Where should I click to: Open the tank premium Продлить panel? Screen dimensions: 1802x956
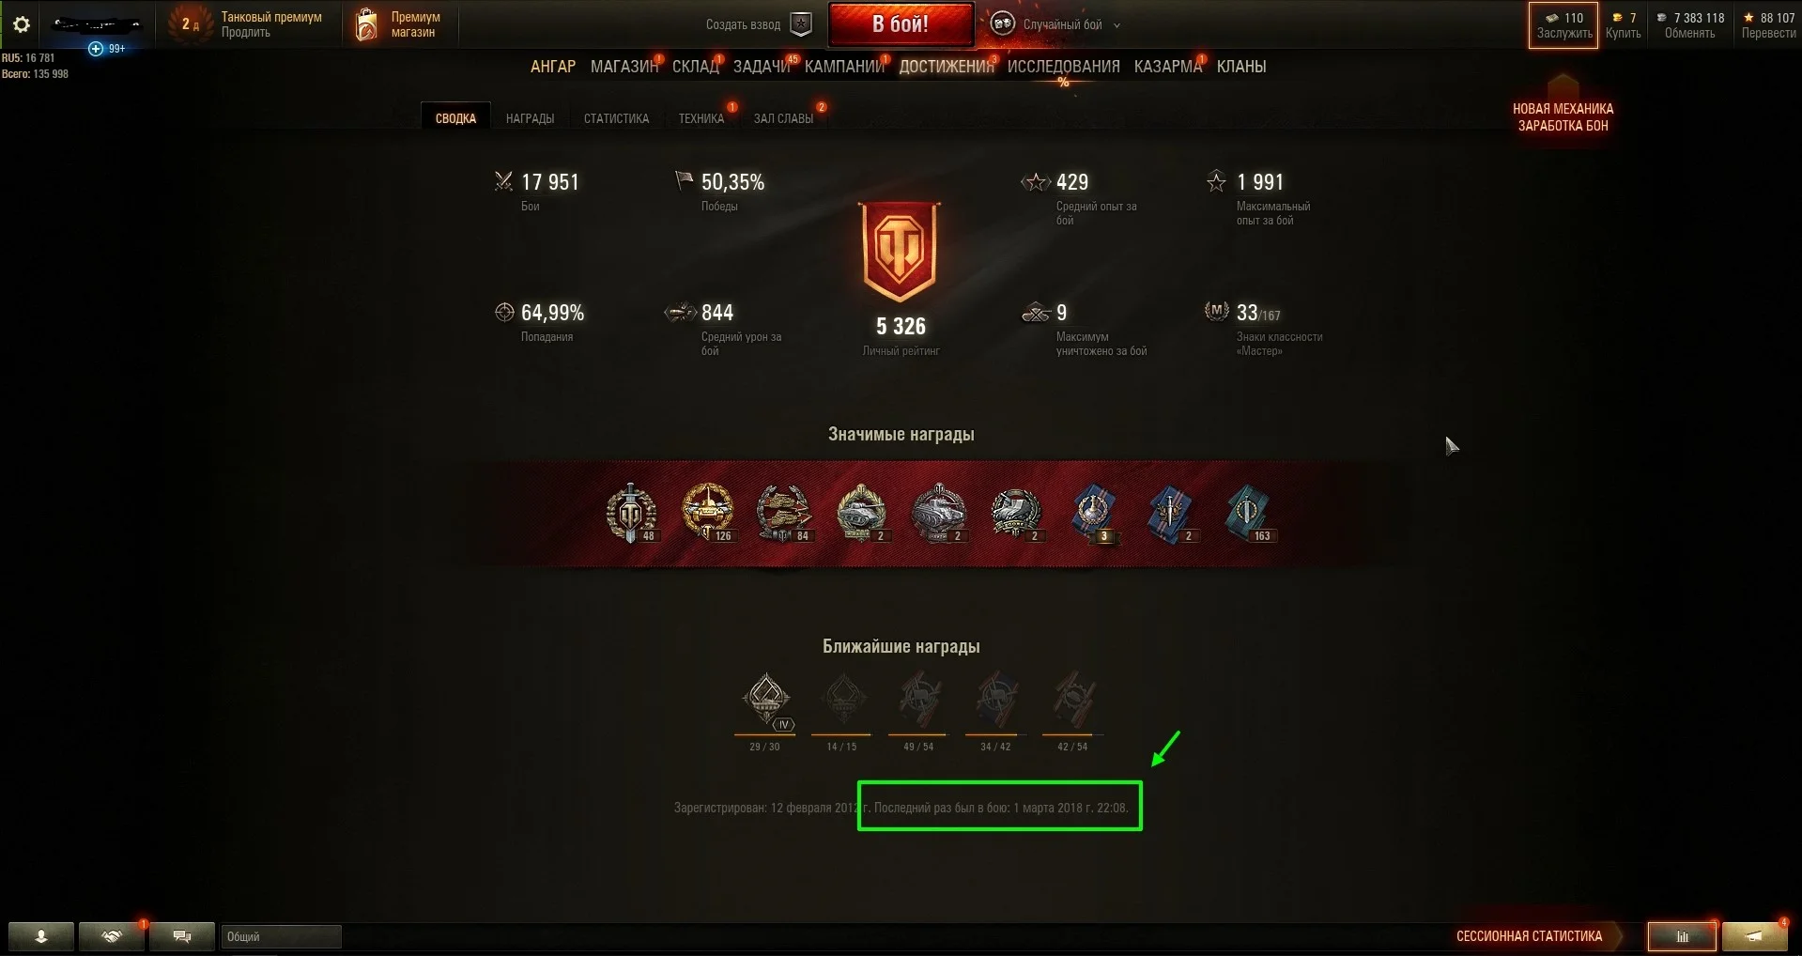click(246, 24)
